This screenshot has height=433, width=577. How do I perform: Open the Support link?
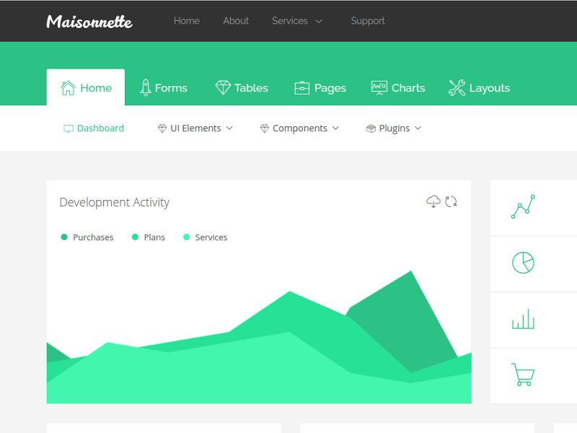click(x=368, y=21)
